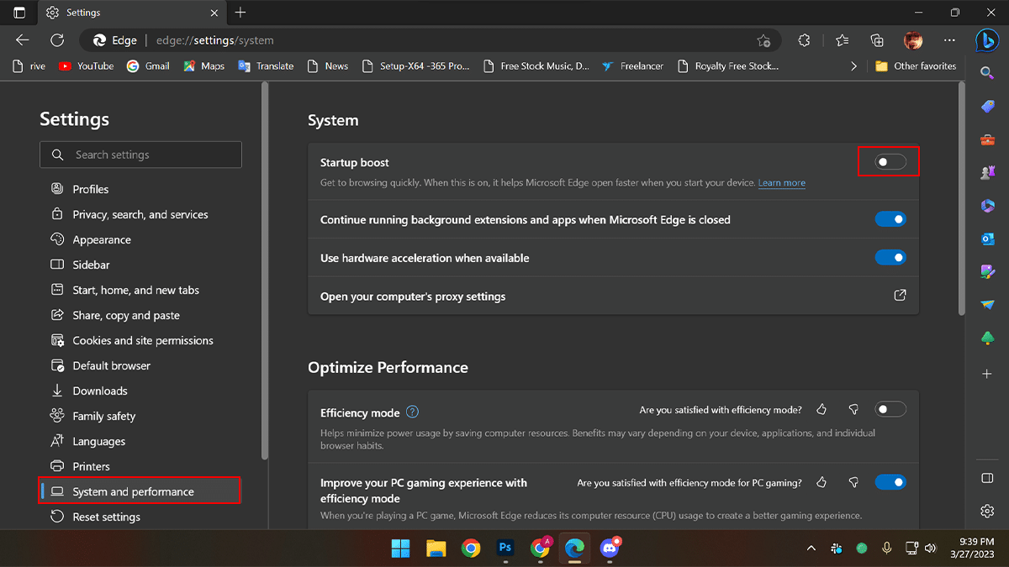Enable the Efficiency mode toggle
1009x567 pixels.
coord(890,410)
